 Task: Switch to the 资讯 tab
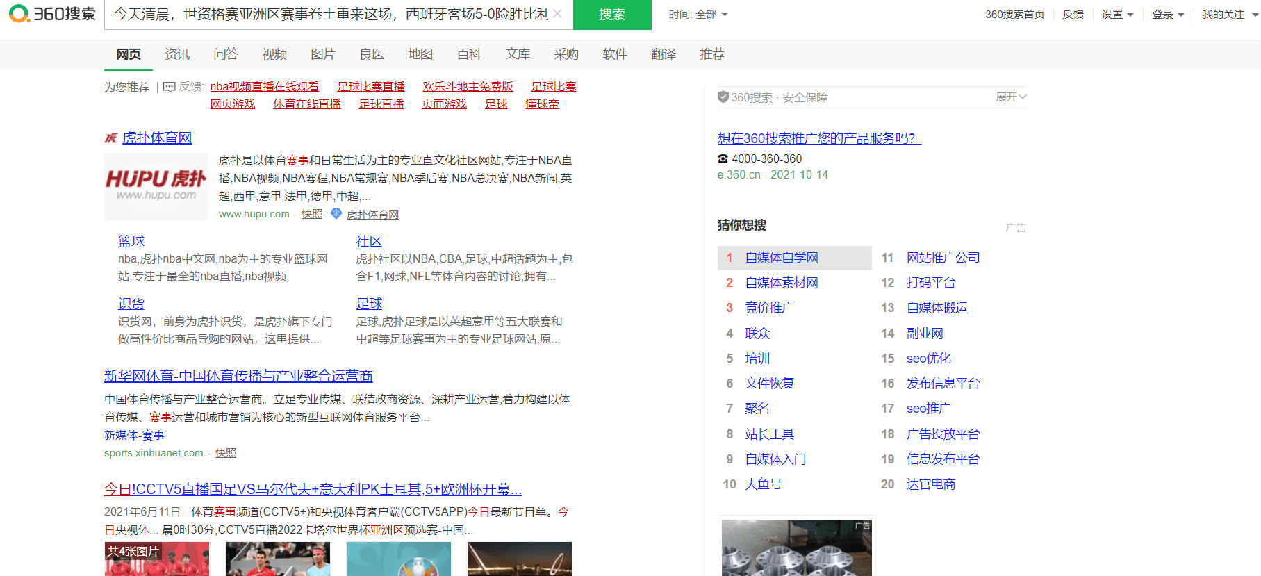pos(177,54)
